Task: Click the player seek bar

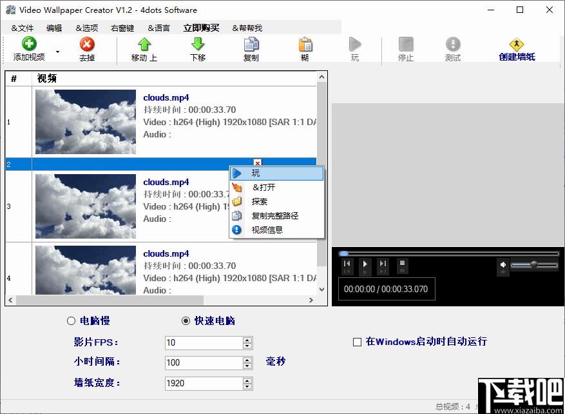Action: tap(449, 254)
